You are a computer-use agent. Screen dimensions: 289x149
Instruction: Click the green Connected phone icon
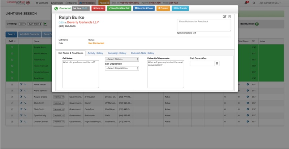(56, 8)
